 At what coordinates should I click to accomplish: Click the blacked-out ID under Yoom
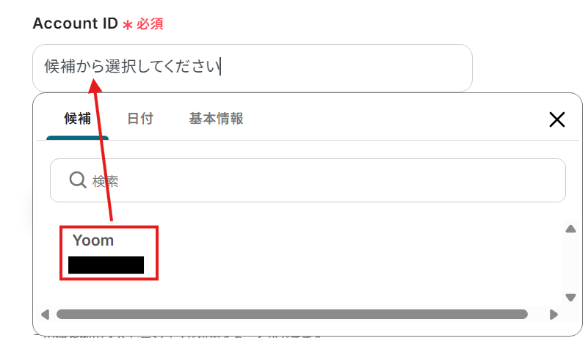106,265
